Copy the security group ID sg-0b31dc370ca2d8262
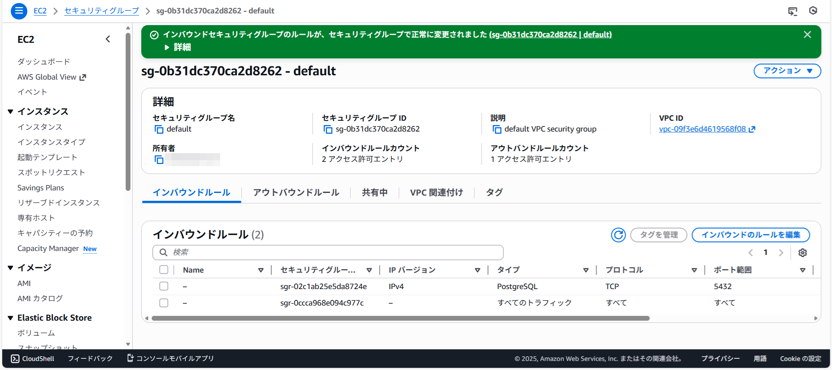Screen dimensions: 832x370 (328, 129)
